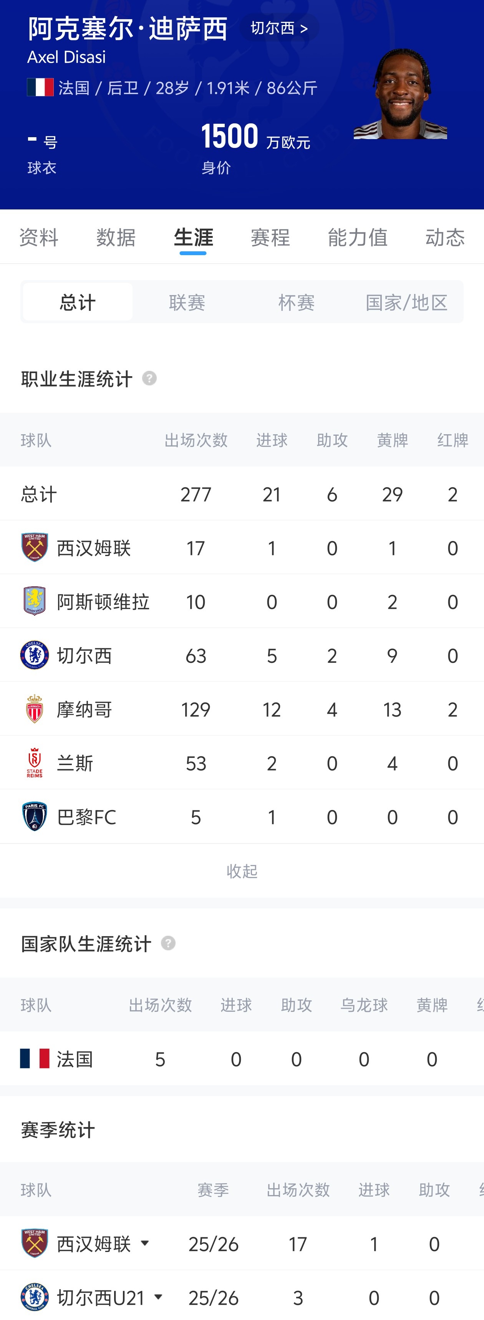Tap the Chelsea crest in career table
The height and width of the screenshot is (1320, 484).
click(x=34, y=655)
